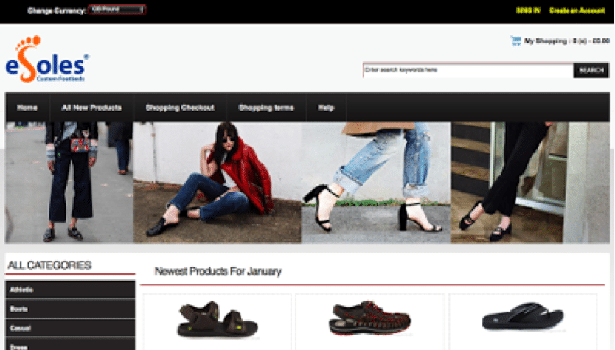The height and width of the screenshot is (350, 615).
Task: Select the Boots category
Action: [x=70, y=309]
